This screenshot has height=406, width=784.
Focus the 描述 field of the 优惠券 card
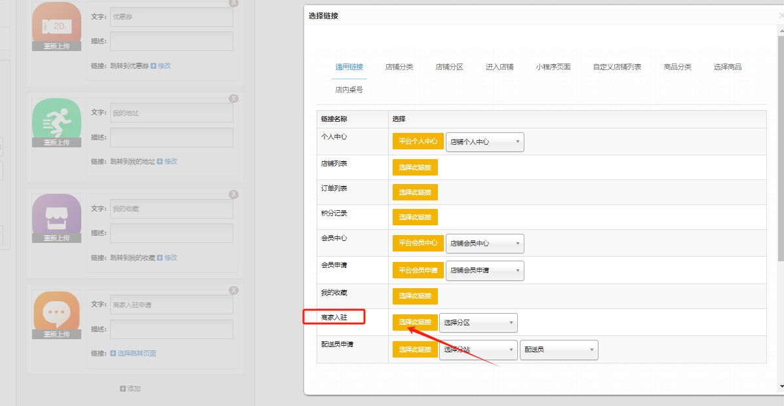pyautogui.click(x=172, y=41)
